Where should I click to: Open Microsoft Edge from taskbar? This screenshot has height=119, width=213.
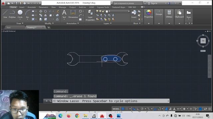(x=61, y=116)
